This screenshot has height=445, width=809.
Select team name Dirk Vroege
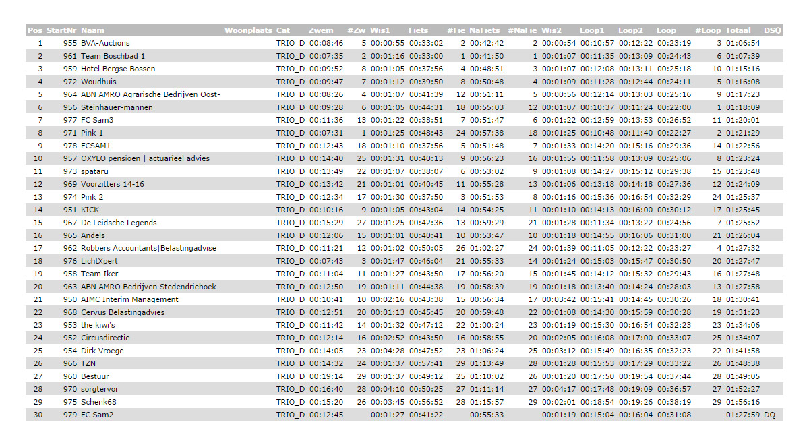click(102, 351)
